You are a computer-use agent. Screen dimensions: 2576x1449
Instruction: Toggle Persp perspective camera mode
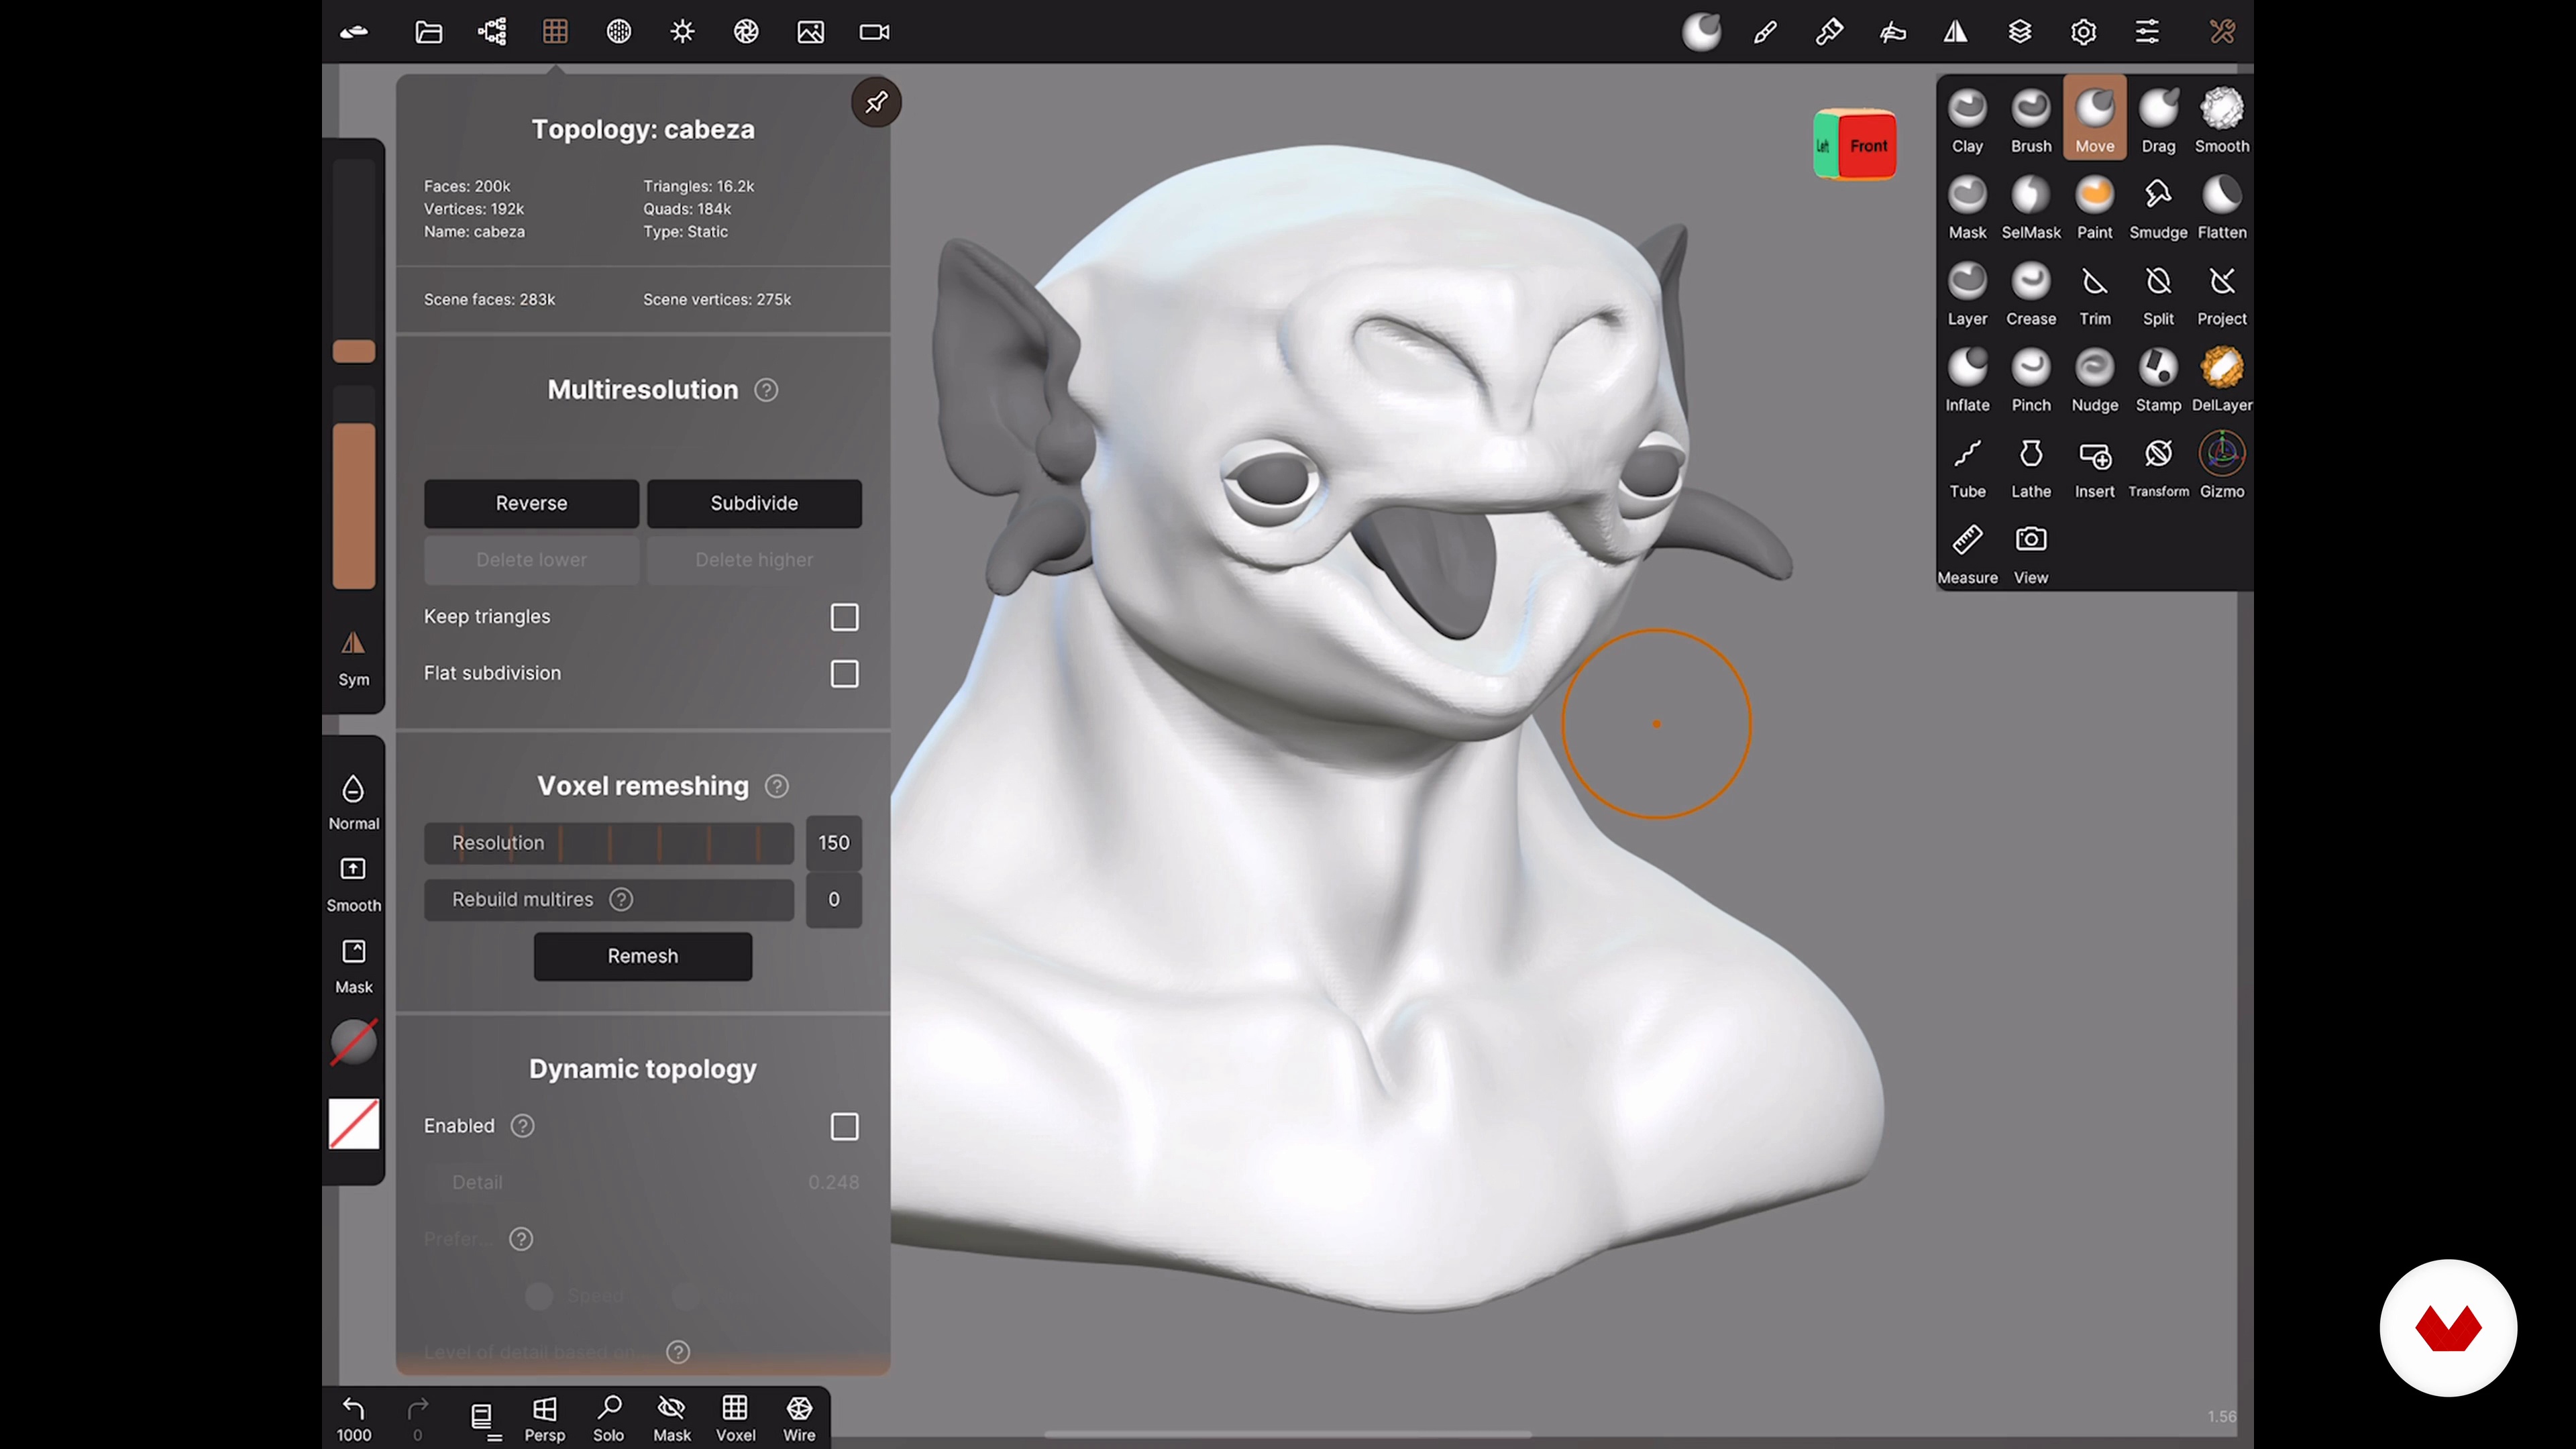544,1418
